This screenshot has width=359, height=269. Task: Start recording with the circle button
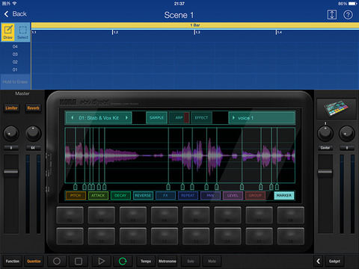tap(57, 261)
